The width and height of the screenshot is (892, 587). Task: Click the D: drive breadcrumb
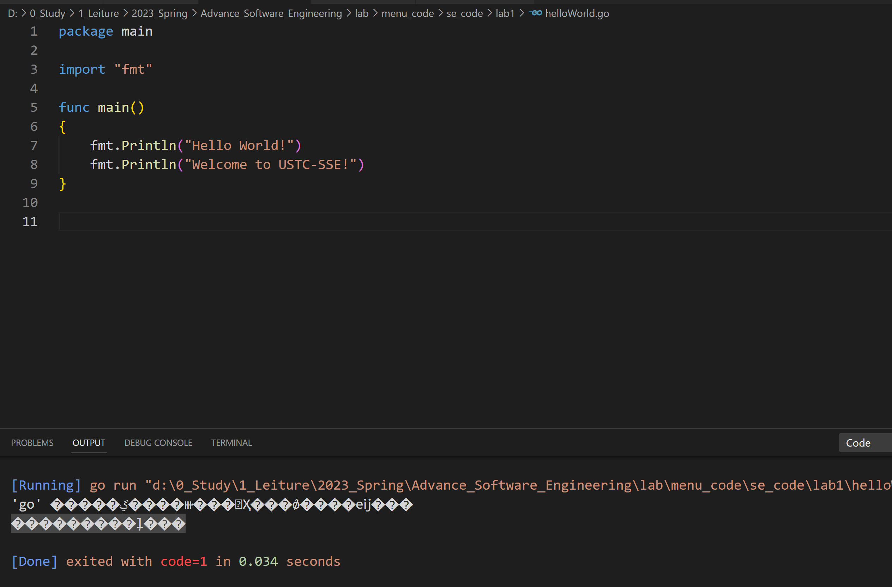pos(12,13)
